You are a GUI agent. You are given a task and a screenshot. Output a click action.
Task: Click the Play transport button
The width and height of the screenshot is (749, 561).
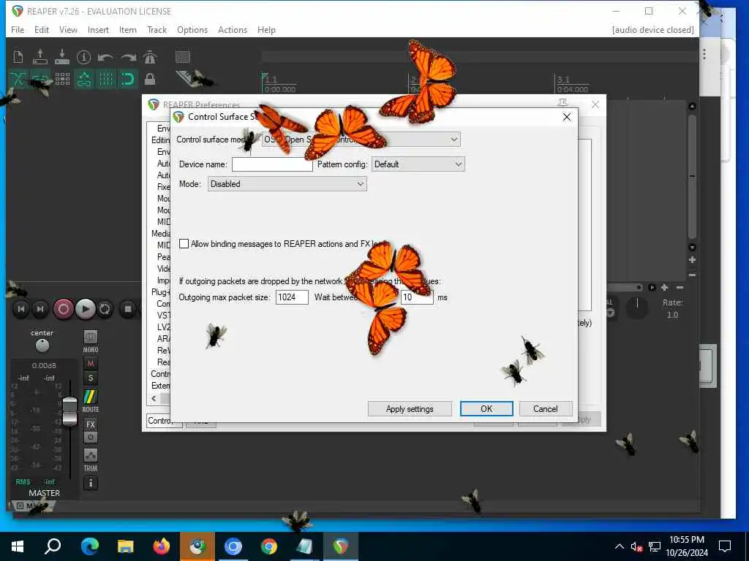(85, 309)
